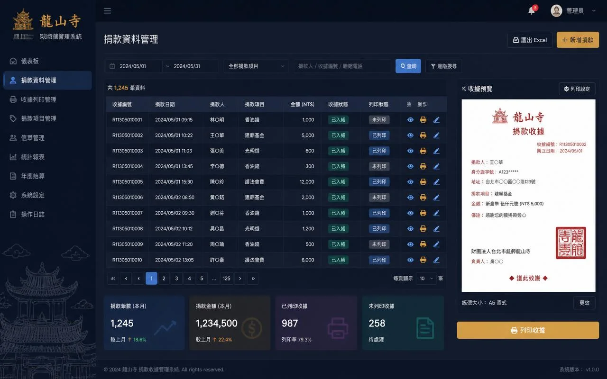
Task: Open 年度結算 from the sidebar
Action: 47,176
